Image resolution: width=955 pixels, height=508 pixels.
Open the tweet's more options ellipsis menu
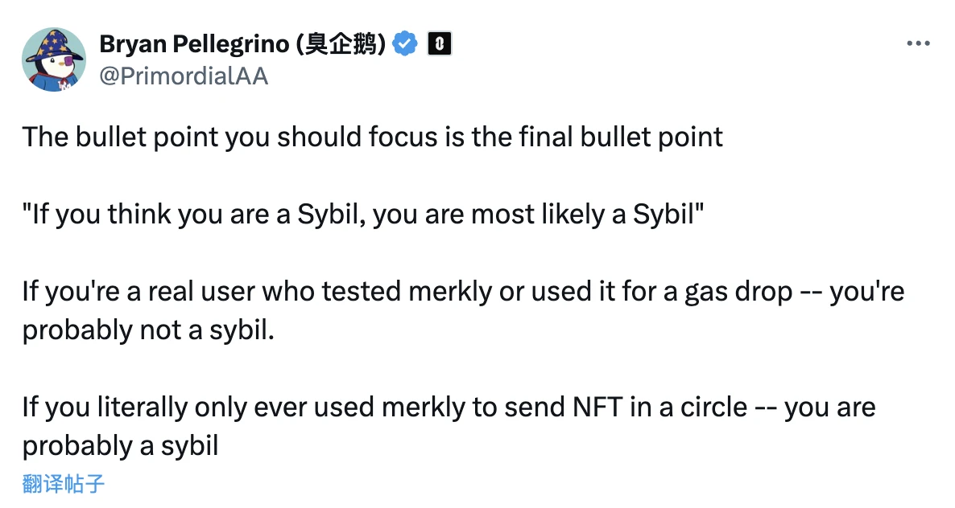pos(917,44)
